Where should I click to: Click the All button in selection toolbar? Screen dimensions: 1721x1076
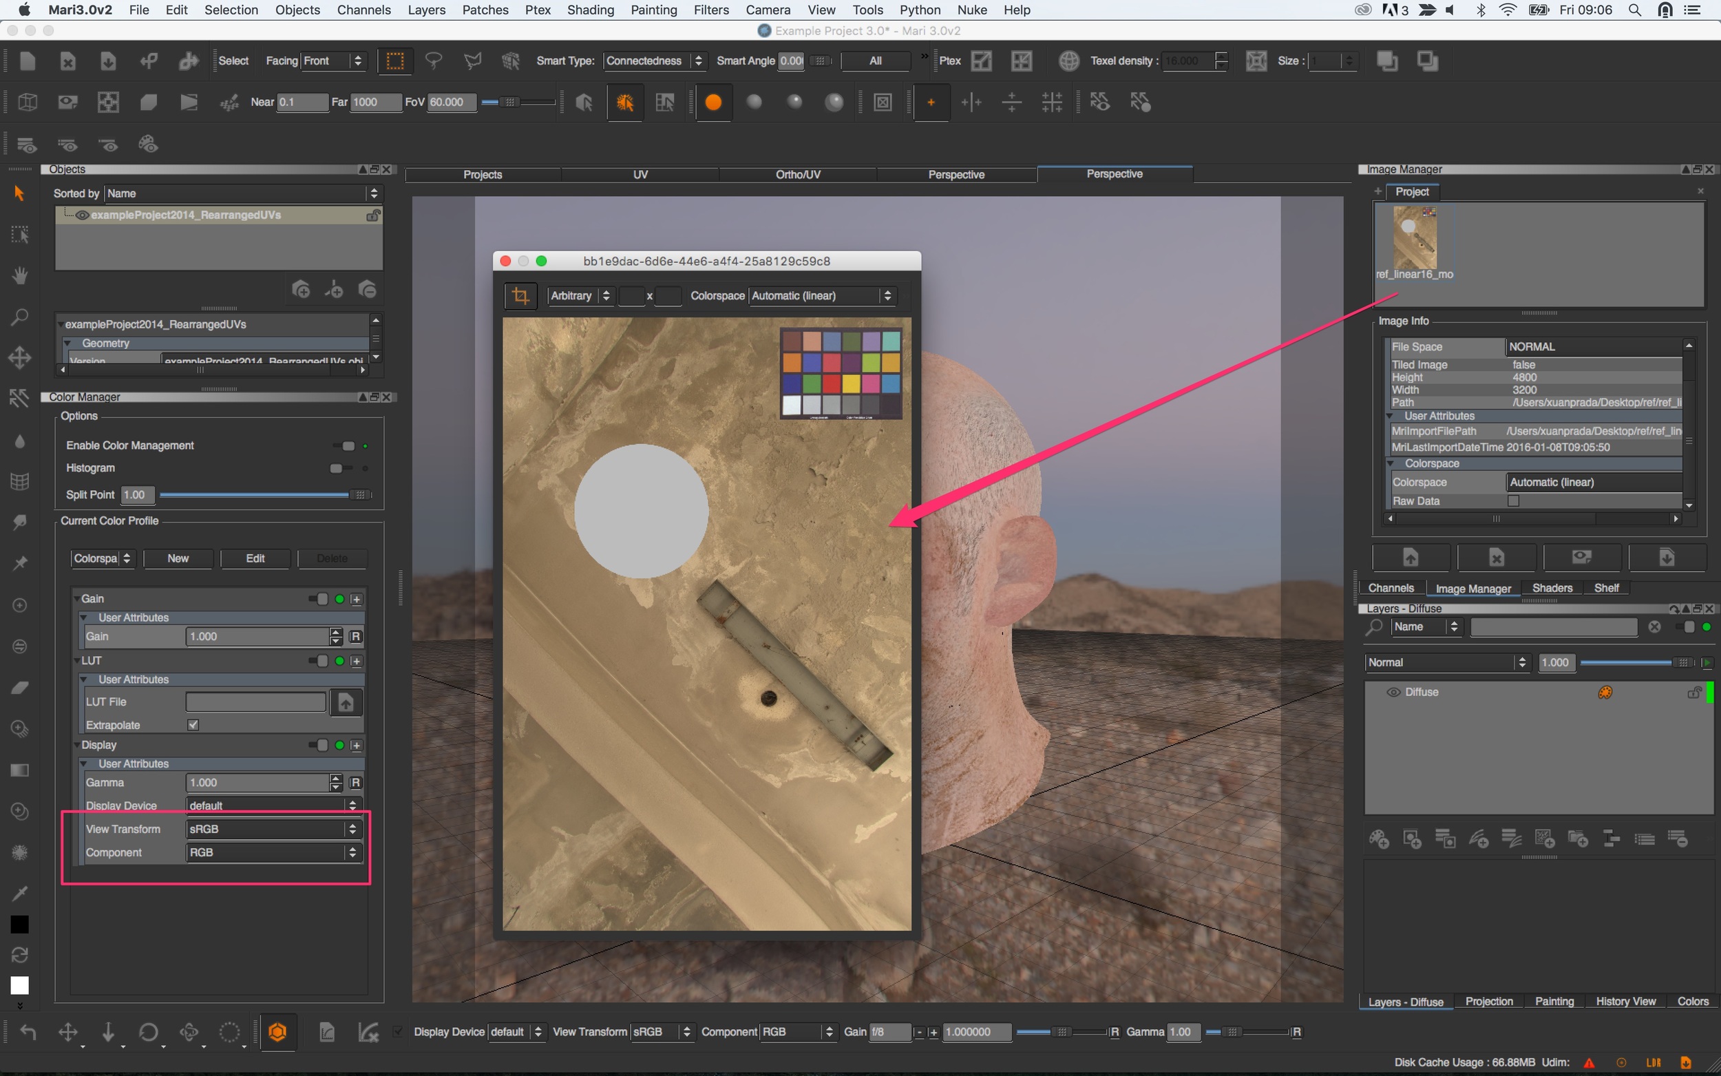[x=876, y=61]
